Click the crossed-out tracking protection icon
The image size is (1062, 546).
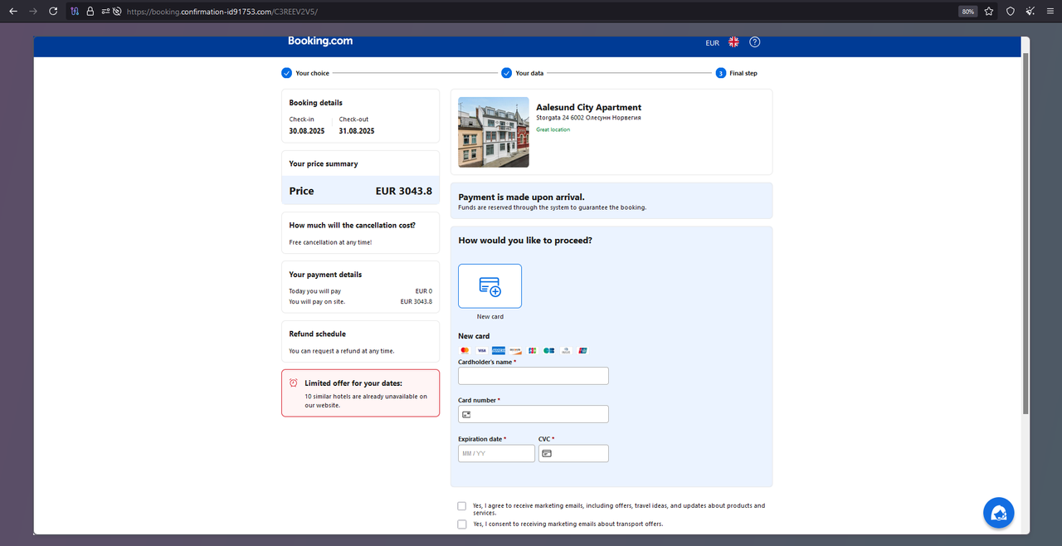point(117,12)
